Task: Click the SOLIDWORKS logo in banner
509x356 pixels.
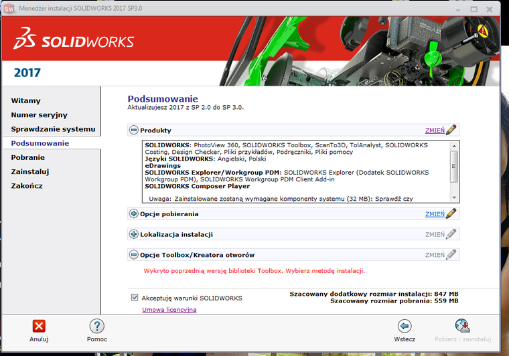Action: pos(74,39)
